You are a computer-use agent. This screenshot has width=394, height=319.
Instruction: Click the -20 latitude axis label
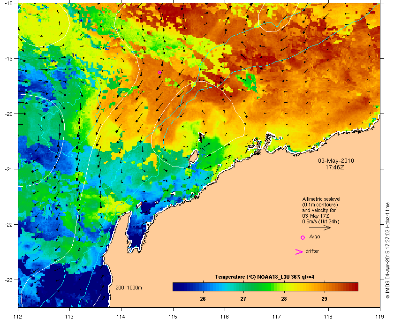tap(9, 114)
